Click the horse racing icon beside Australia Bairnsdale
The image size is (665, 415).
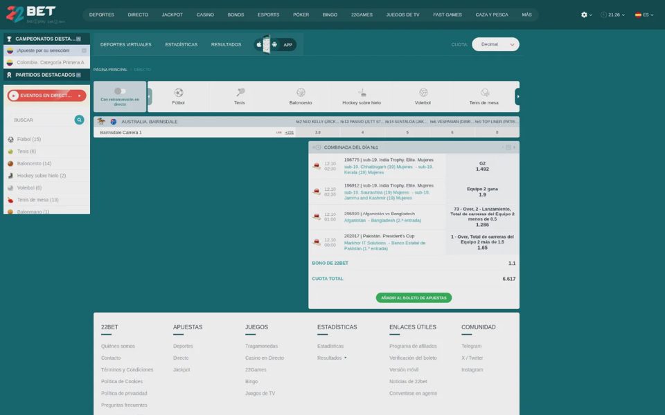click(x=101, y=122)
